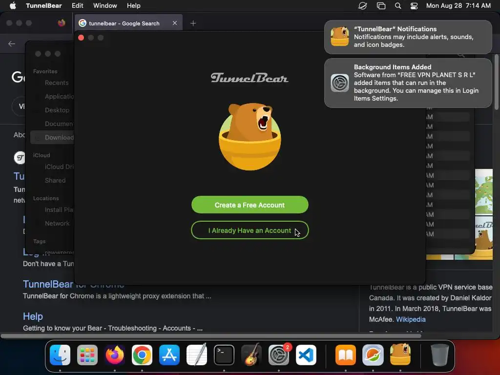Image resolution: width=500 pixels, height=375 pixels.
Task: Open the Apple menu
Action: pos(13,5)
